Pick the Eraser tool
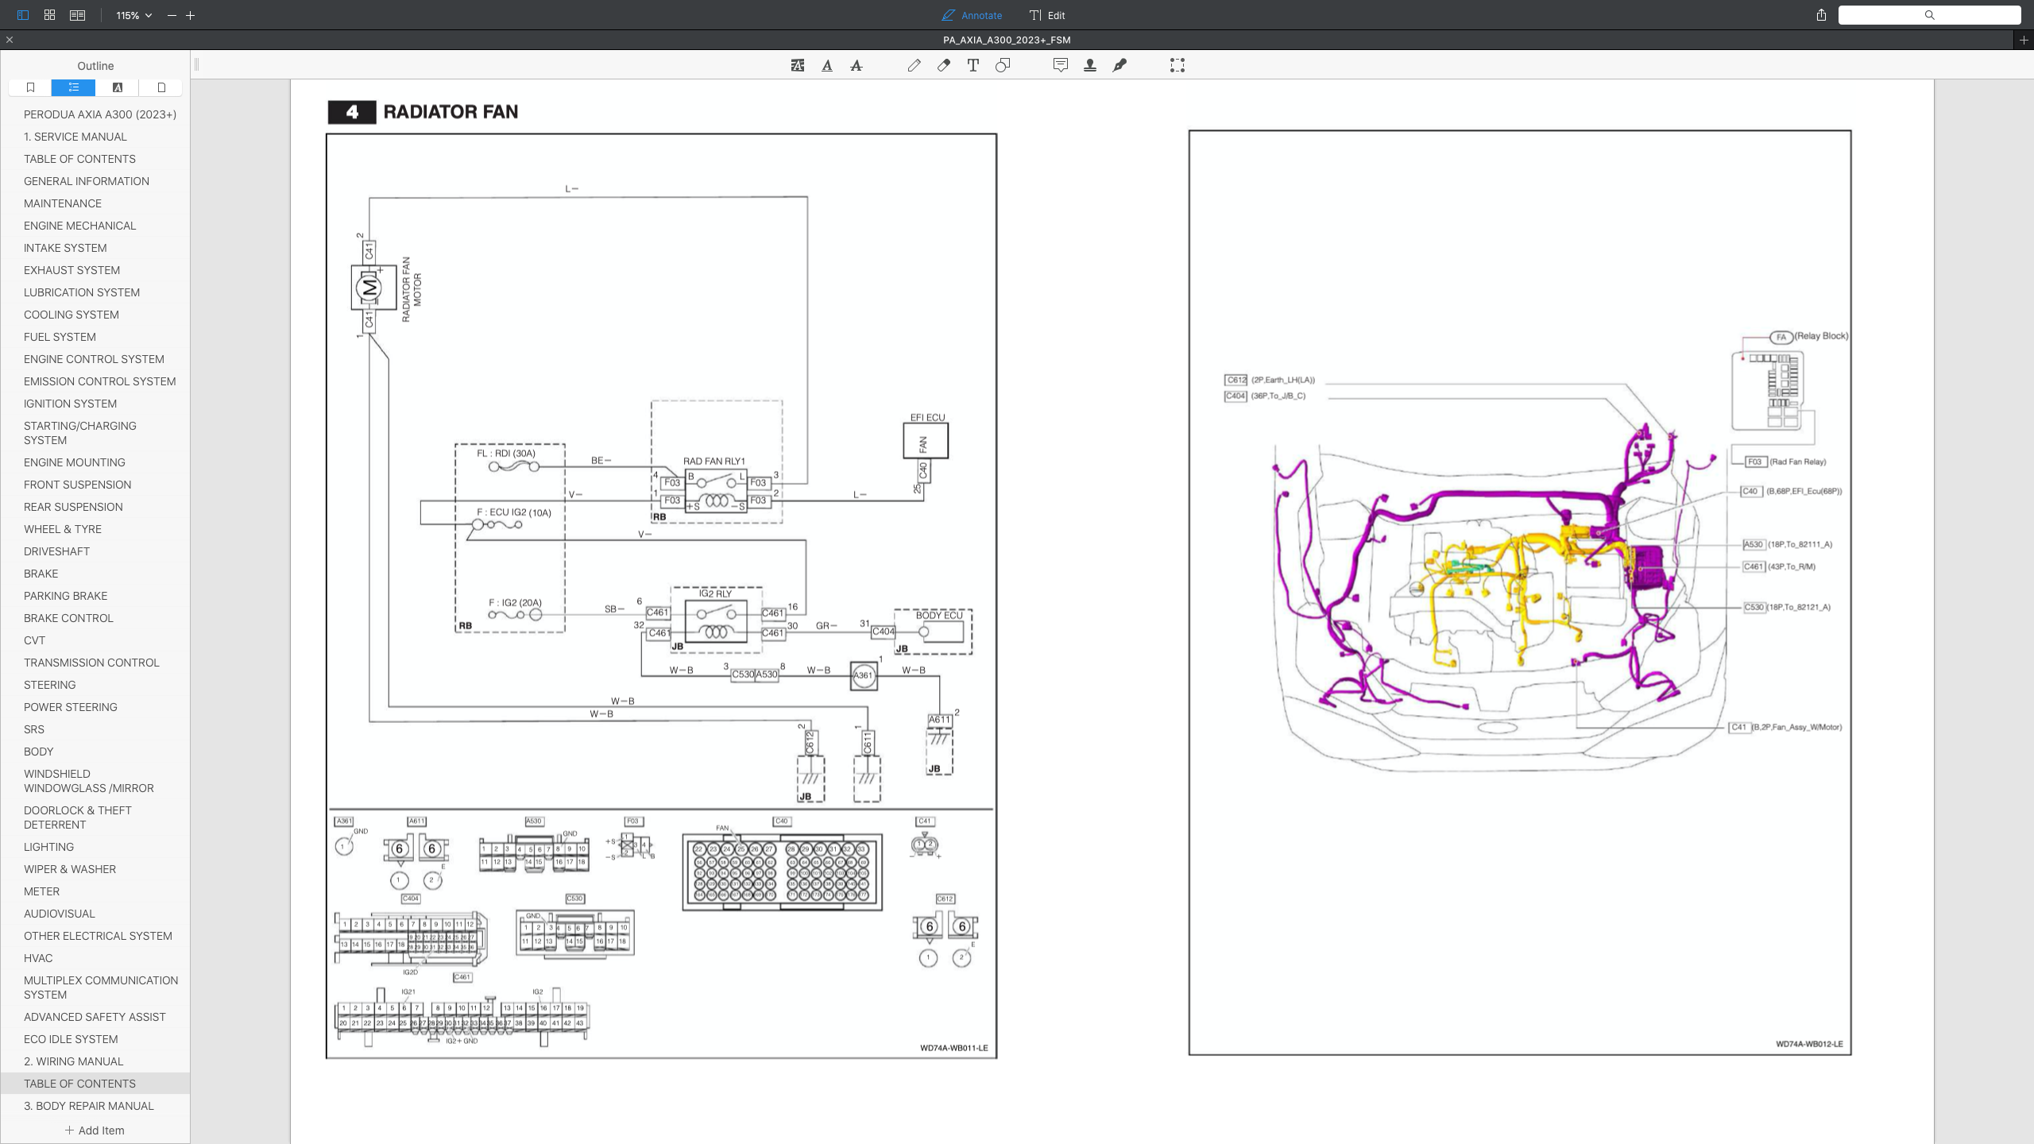 tap(943, 65)
